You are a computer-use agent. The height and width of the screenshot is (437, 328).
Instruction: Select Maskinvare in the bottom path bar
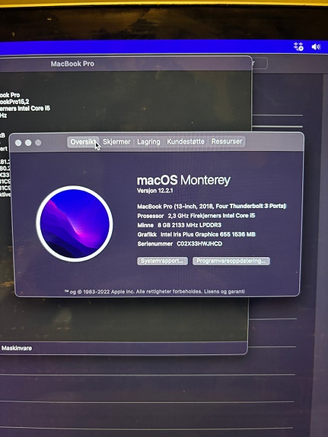pyautogui.click(x=17, y=348)
